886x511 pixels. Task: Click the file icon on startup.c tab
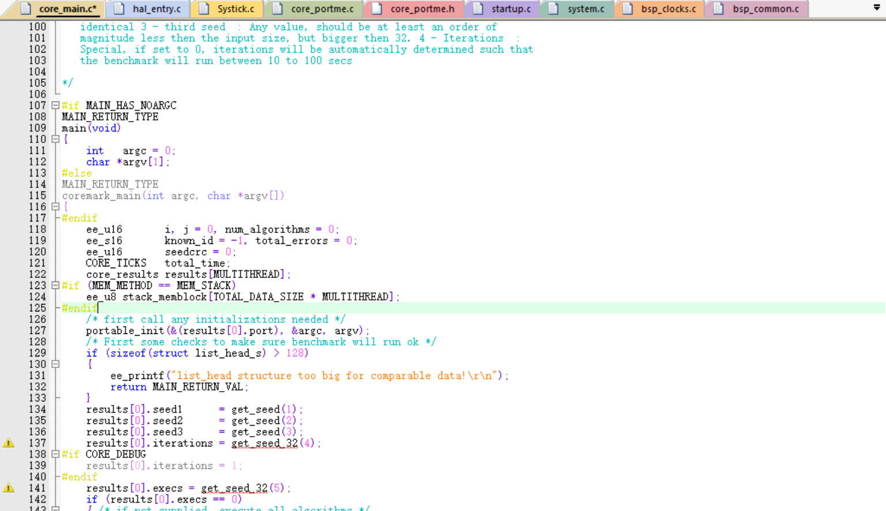(x=478, y=9)
